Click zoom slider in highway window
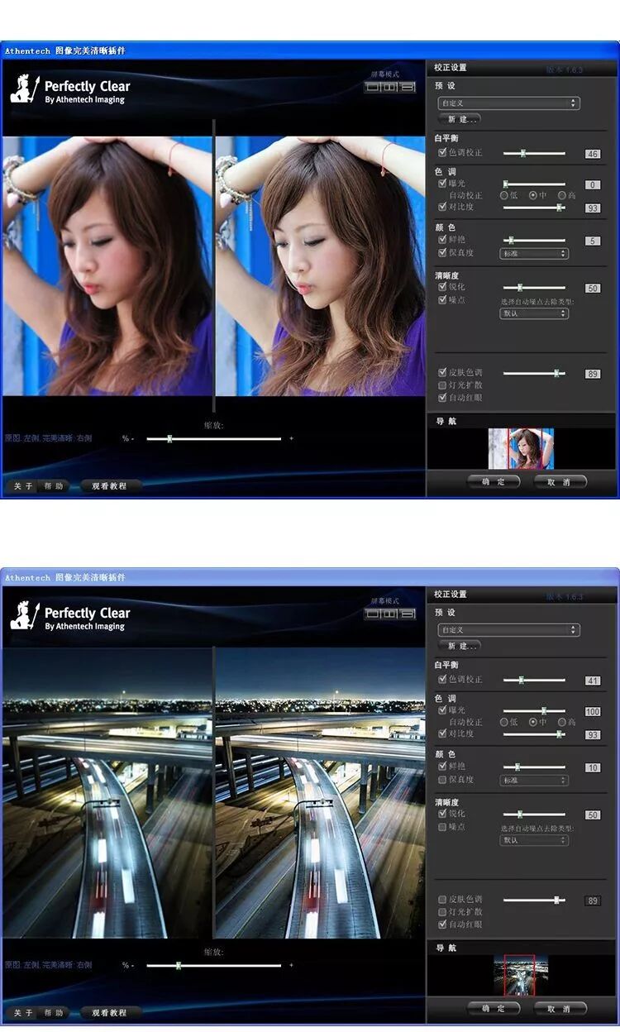 [214, 965]
